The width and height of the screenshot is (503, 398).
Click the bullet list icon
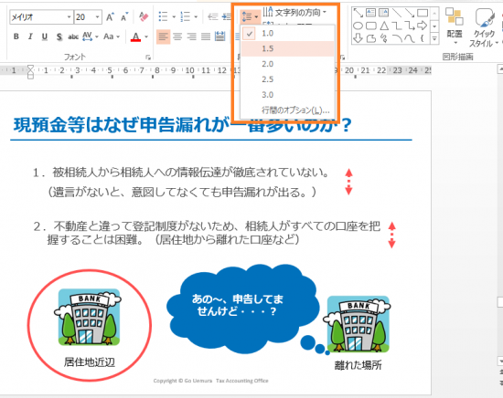(x=164, y=16)
